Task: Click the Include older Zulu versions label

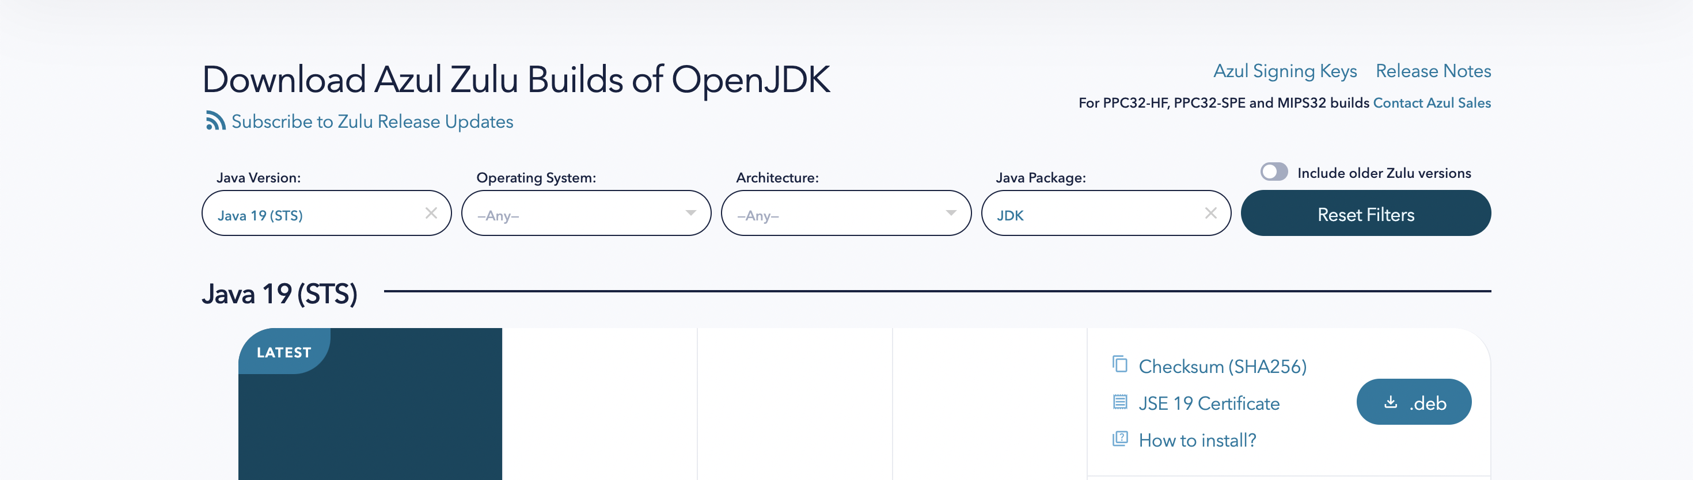Action: point(1384,173)
